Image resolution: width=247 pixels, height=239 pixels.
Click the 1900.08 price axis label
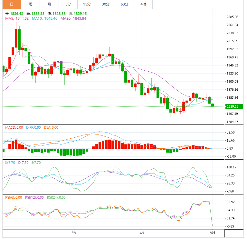[233, 82]
